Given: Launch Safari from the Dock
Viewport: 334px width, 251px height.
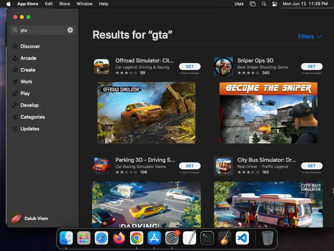Looking at the screenshot, I should tap(101, 238).
